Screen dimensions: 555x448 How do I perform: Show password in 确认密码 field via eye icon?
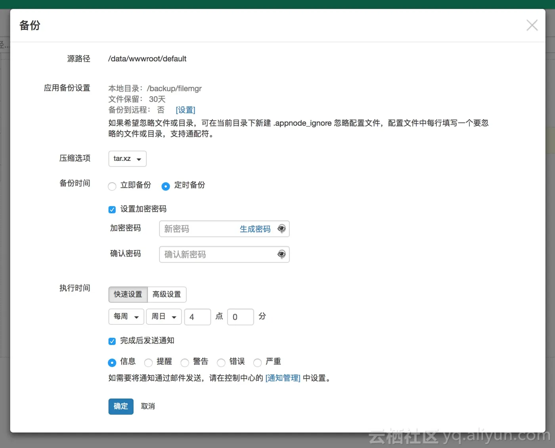tap(281, 254)
